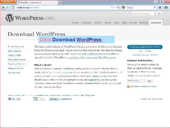Screen dimensions: 170x128
Task: Click the Twitter Follow button
Action: click(x=54, y=99)
